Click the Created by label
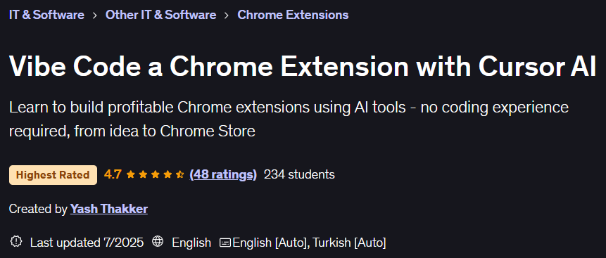The height and width of the screenshot is (258, 606). (x=38, y=209)
